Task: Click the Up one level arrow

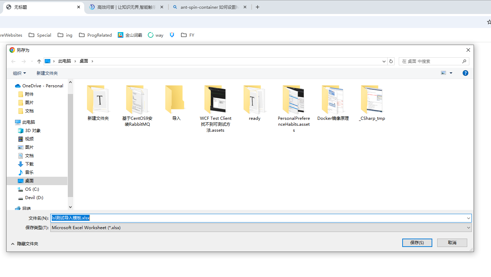Action: point(39,61)
